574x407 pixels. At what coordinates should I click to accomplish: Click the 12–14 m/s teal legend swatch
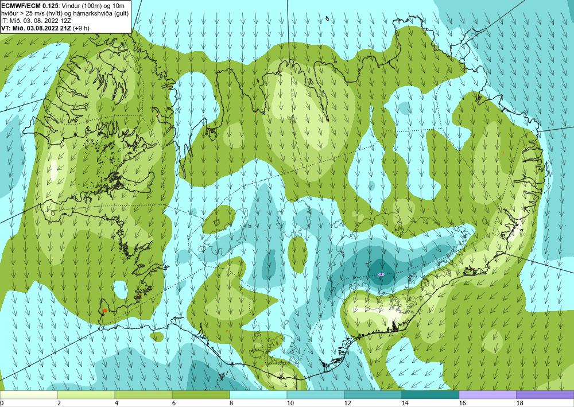(373, 395)
